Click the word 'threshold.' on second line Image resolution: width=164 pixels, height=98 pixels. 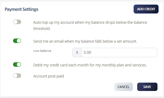[42, 29]
